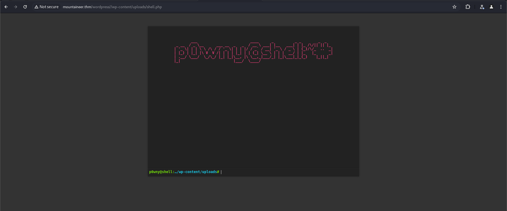Viewport: 507px width, 211px height.
Task: Click the mountaineer.thm domain in address bar
Action: 77,7
